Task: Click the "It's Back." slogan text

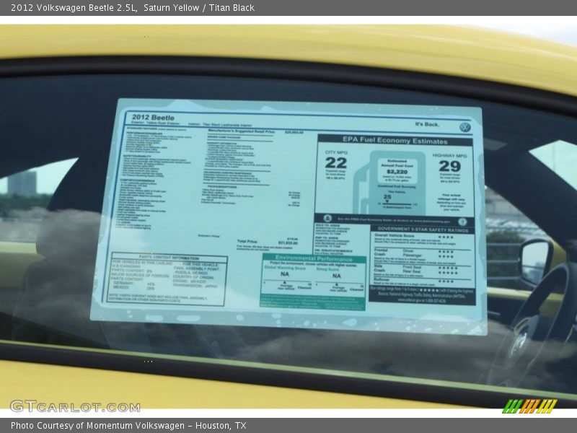Action: pyautogui.click(x=427, y=124)
